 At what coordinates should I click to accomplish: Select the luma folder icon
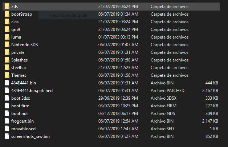7,37
